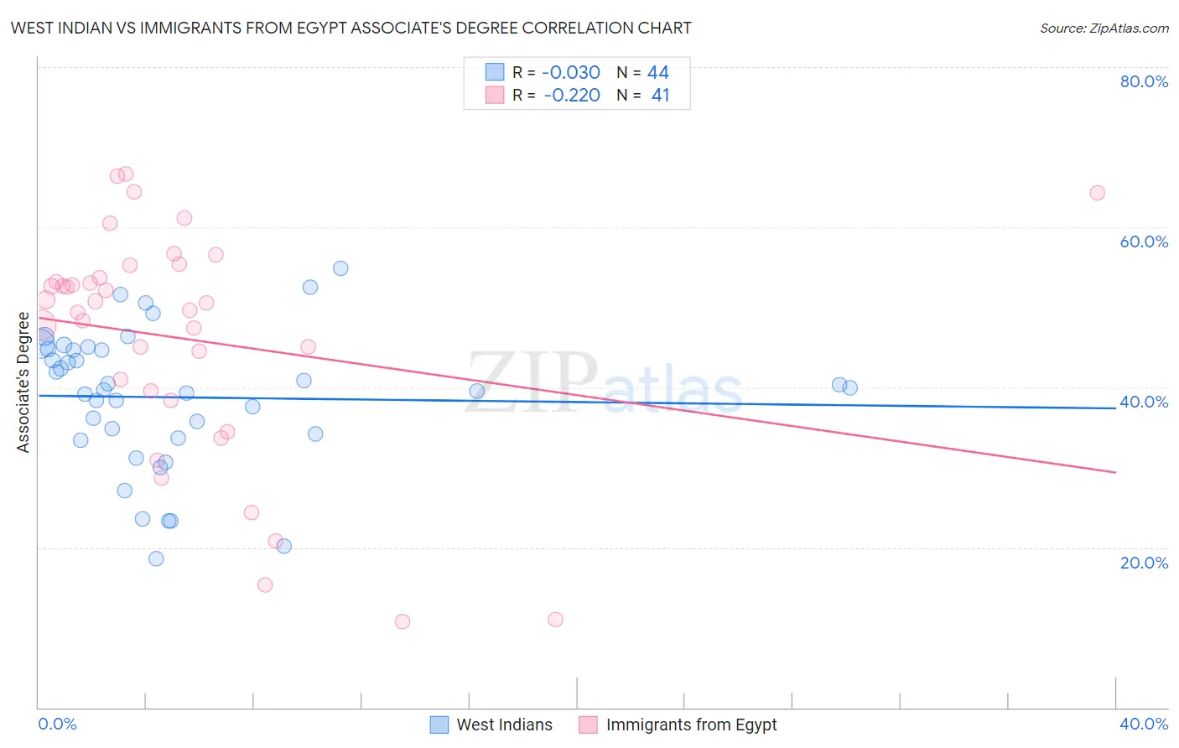Click the 60.0% y-axis label

1144,242
